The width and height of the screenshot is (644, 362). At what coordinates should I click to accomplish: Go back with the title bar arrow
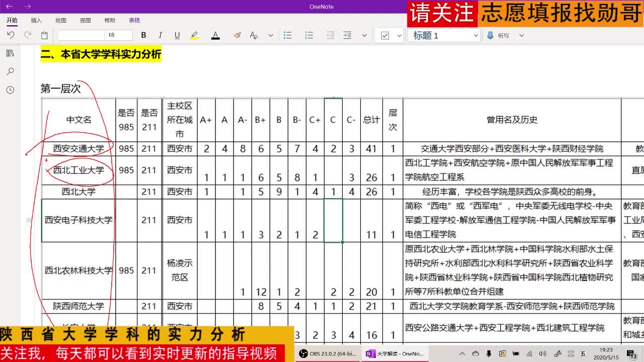(9, 7)
